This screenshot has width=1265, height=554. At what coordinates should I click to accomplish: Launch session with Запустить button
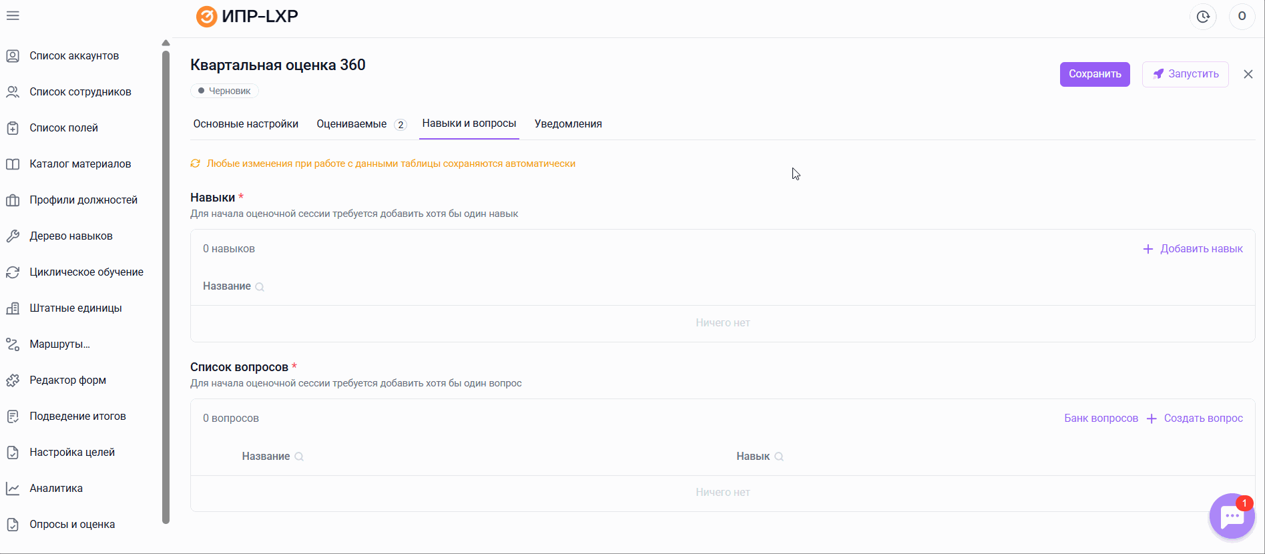[1185, 74]
